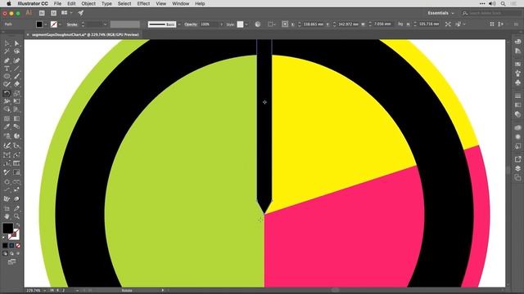Change screen mode at toolbar bottom
Viewport: 524px width, 294px height.
point(11,261)
